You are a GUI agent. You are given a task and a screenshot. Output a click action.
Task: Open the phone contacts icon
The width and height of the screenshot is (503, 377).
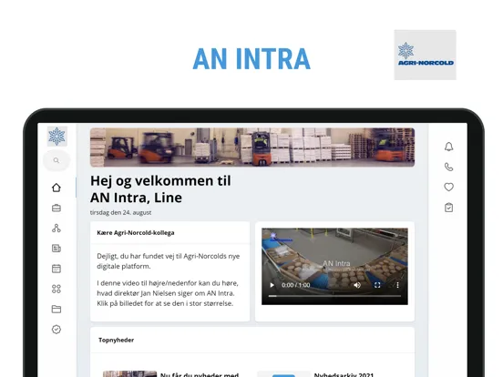449,167
